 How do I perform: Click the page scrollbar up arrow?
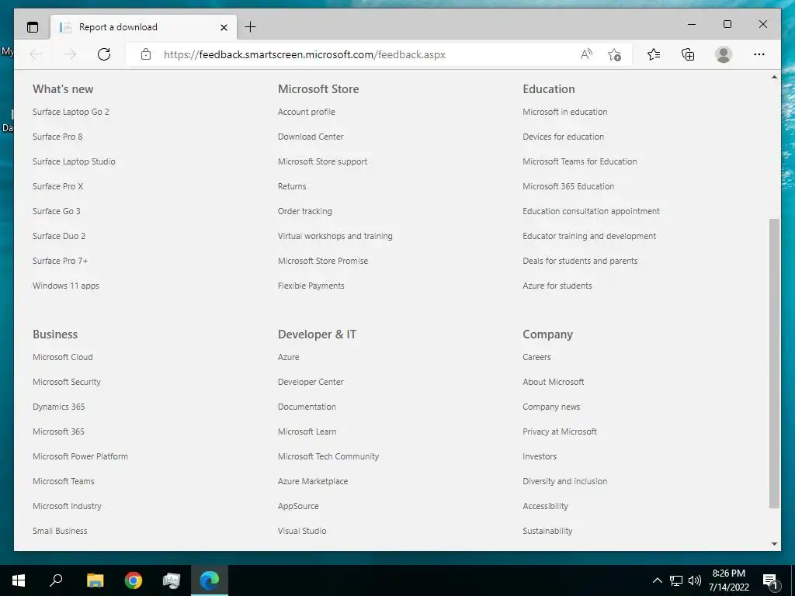pos(774,77)
